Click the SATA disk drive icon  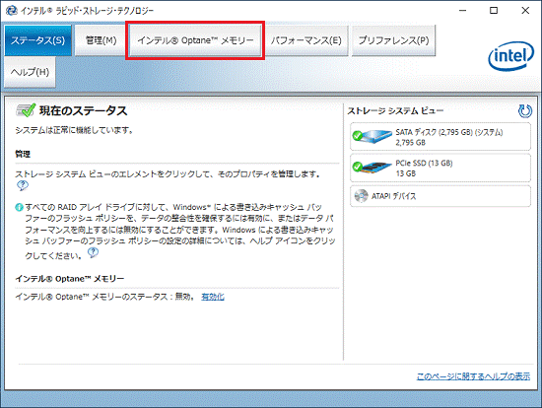(373, 137)
